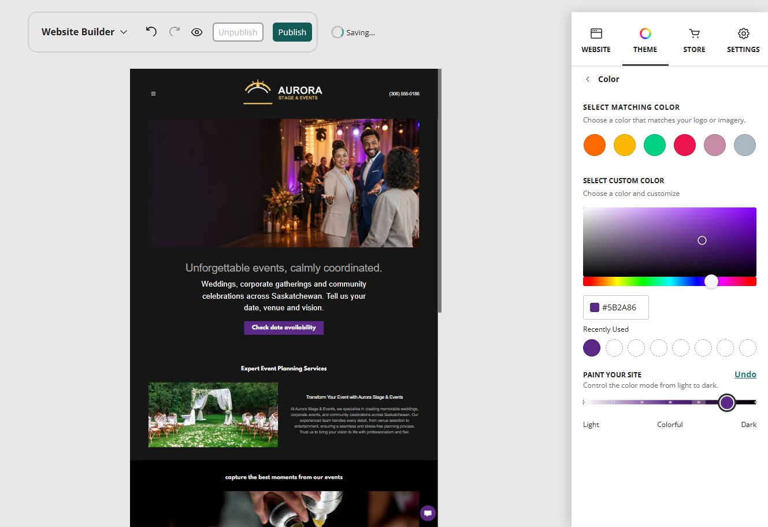Toggle the preview eye icon
This screenshot has height=527, width=768.
tap(196, 32)
